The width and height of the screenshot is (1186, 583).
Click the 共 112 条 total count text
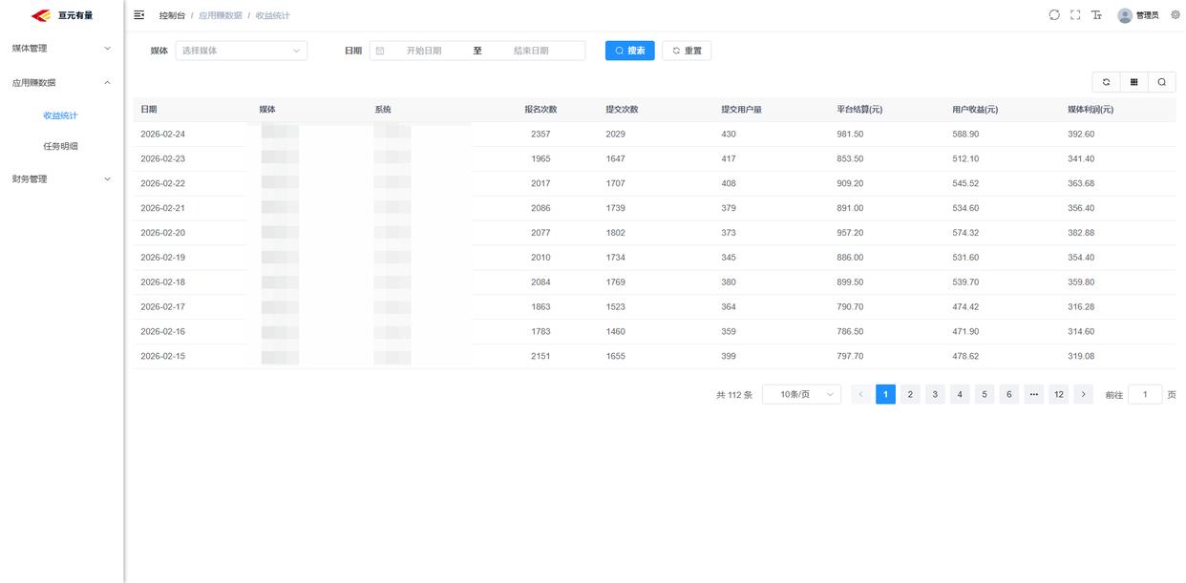734,395
